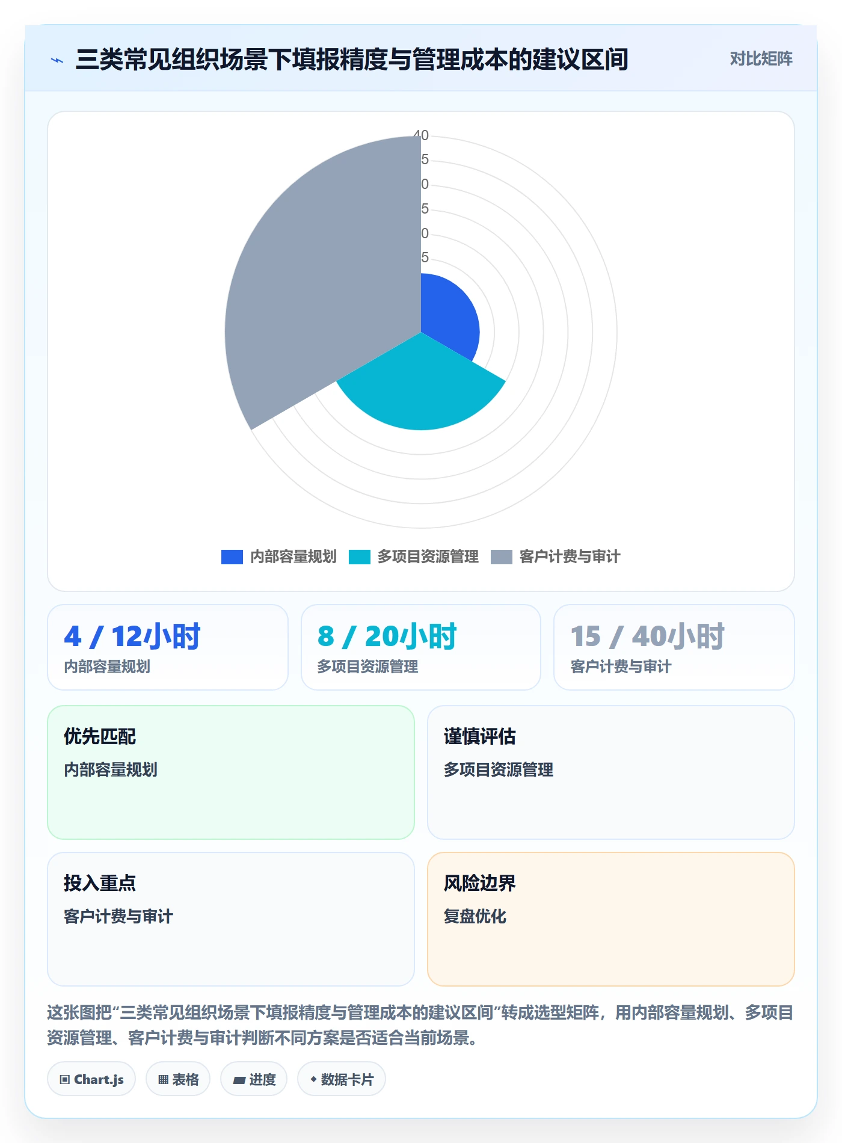Click the 内部容量规划 legend text
The height and width of the screenshot is (1143, 842).
tap(293, 556)
